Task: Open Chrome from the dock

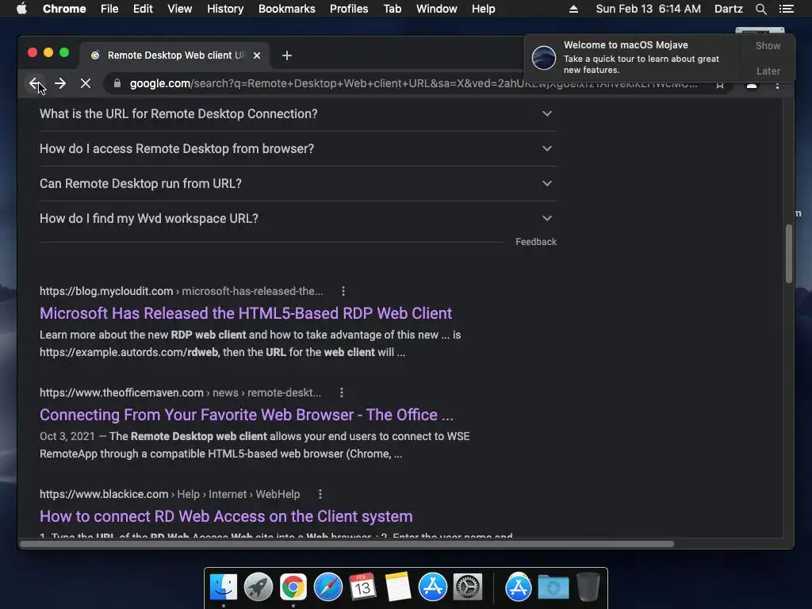Action: point(293,588)
